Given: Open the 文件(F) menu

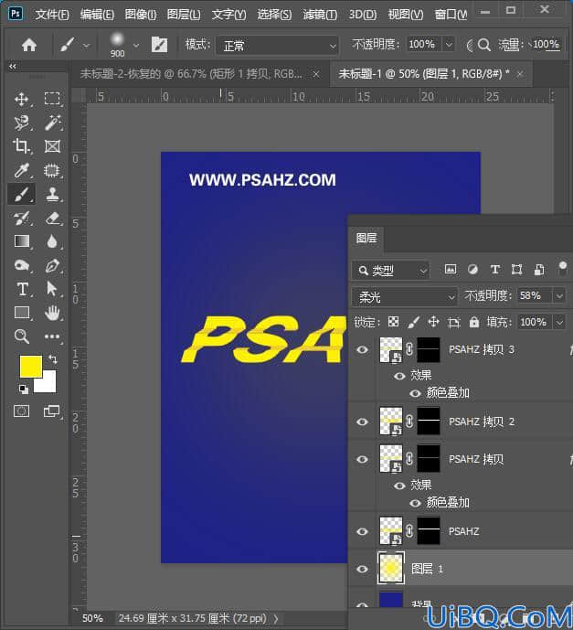Looking at the screenshot, I should pyautogui.click(x=52, y=15).
